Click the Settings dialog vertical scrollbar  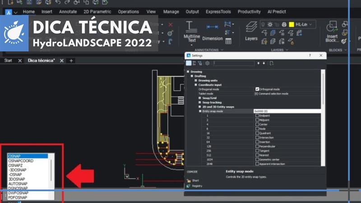(x=323, y=117)
